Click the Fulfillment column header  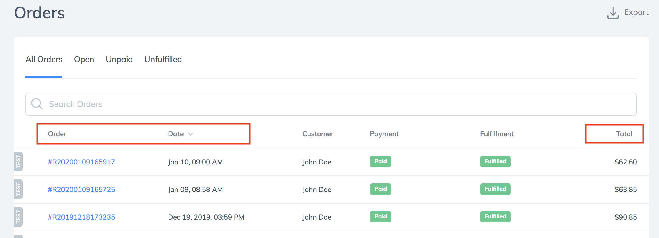coord(497,134)
